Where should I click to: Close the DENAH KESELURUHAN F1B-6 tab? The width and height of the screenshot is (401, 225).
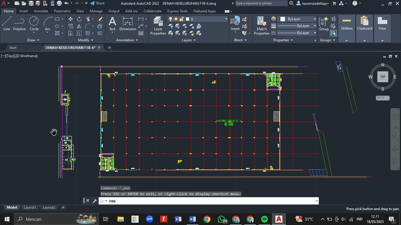click(99, 48)
